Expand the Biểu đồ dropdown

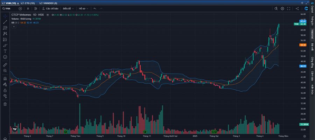[x=68, y=8]
